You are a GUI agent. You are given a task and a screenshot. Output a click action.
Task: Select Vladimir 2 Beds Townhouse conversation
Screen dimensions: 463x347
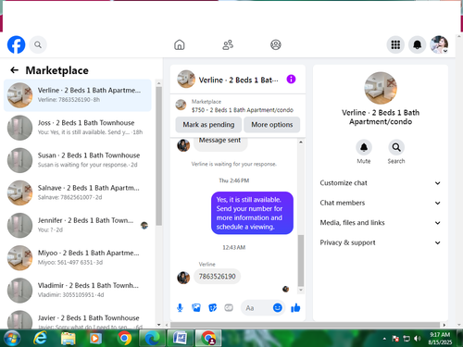[78, 291]
